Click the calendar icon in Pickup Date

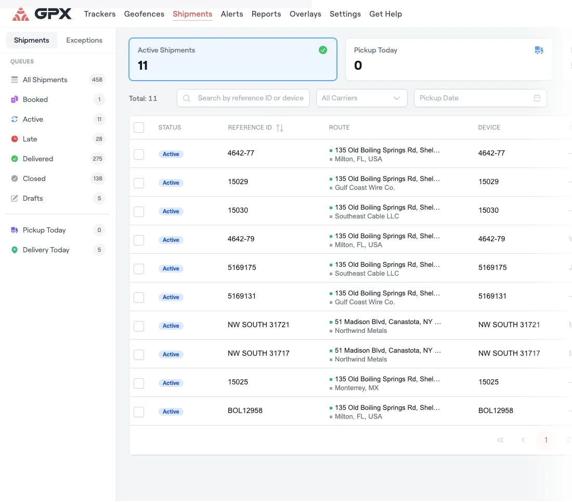pos(537,98)
